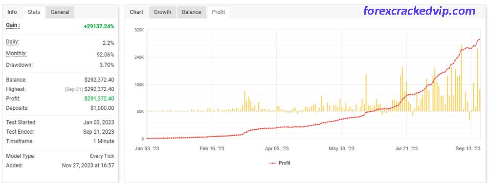Screen dimensions: 489x183
Task: Click the Monthly label
Action: [x=16, y=54]
